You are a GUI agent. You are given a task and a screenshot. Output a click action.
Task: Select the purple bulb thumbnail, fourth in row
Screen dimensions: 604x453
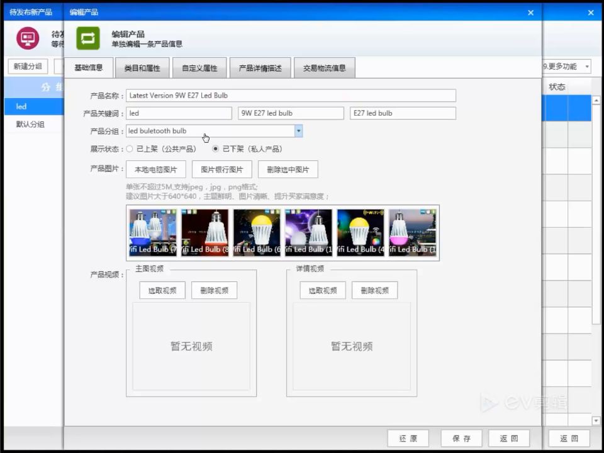click(x=308, y=233)
